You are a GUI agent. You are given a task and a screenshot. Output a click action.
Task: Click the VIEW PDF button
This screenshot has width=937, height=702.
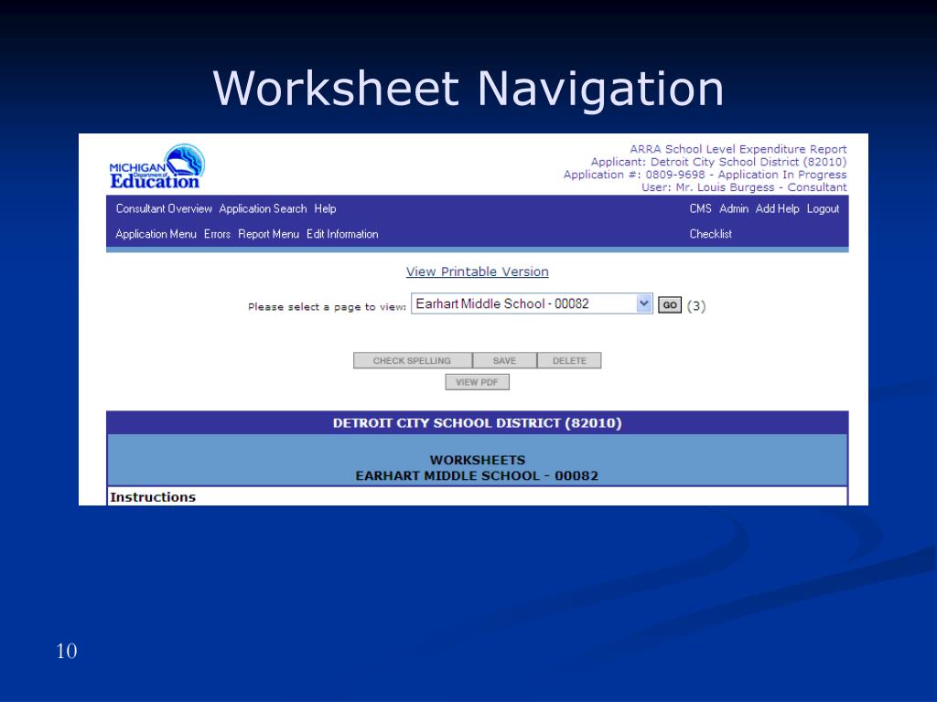[477, 382]
